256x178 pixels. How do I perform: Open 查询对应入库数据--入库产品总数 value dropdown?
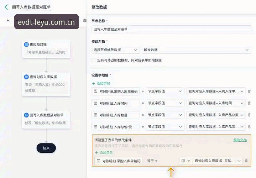[x=216, y=115]
